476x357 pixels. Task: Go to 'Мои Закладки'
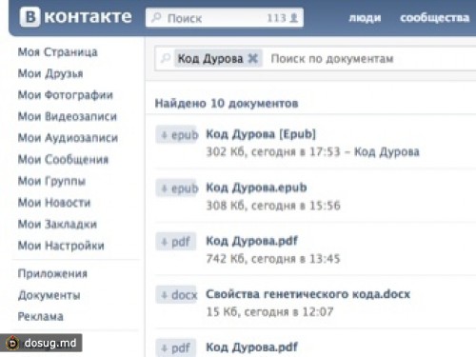coord(57,224)
